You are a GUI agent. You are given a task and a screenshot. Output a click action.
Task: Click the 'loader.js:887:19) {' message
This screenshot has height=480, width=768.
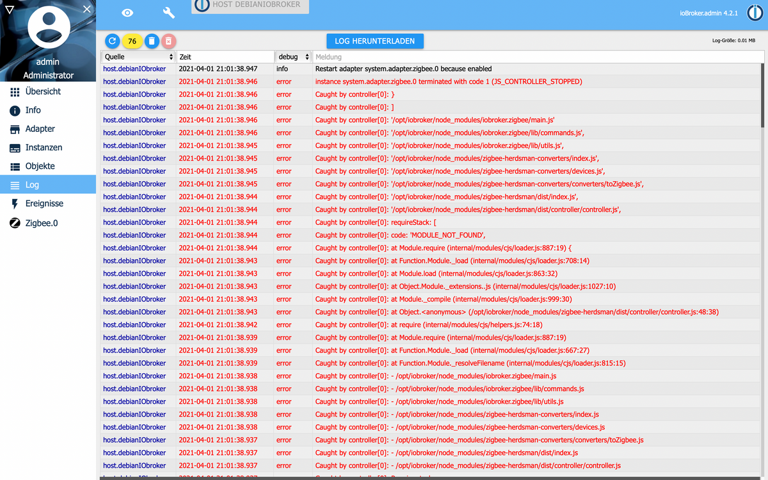[444, 248]
